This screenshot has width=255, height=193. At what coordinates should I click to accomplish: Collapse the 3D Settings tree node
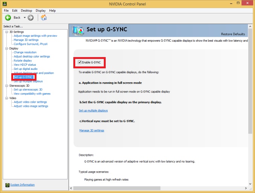7,32
